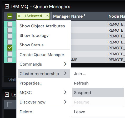Viewport: 125px width, 118px height.
Task: Choose Refresh in cluster submenu
Action: (98, 83)
